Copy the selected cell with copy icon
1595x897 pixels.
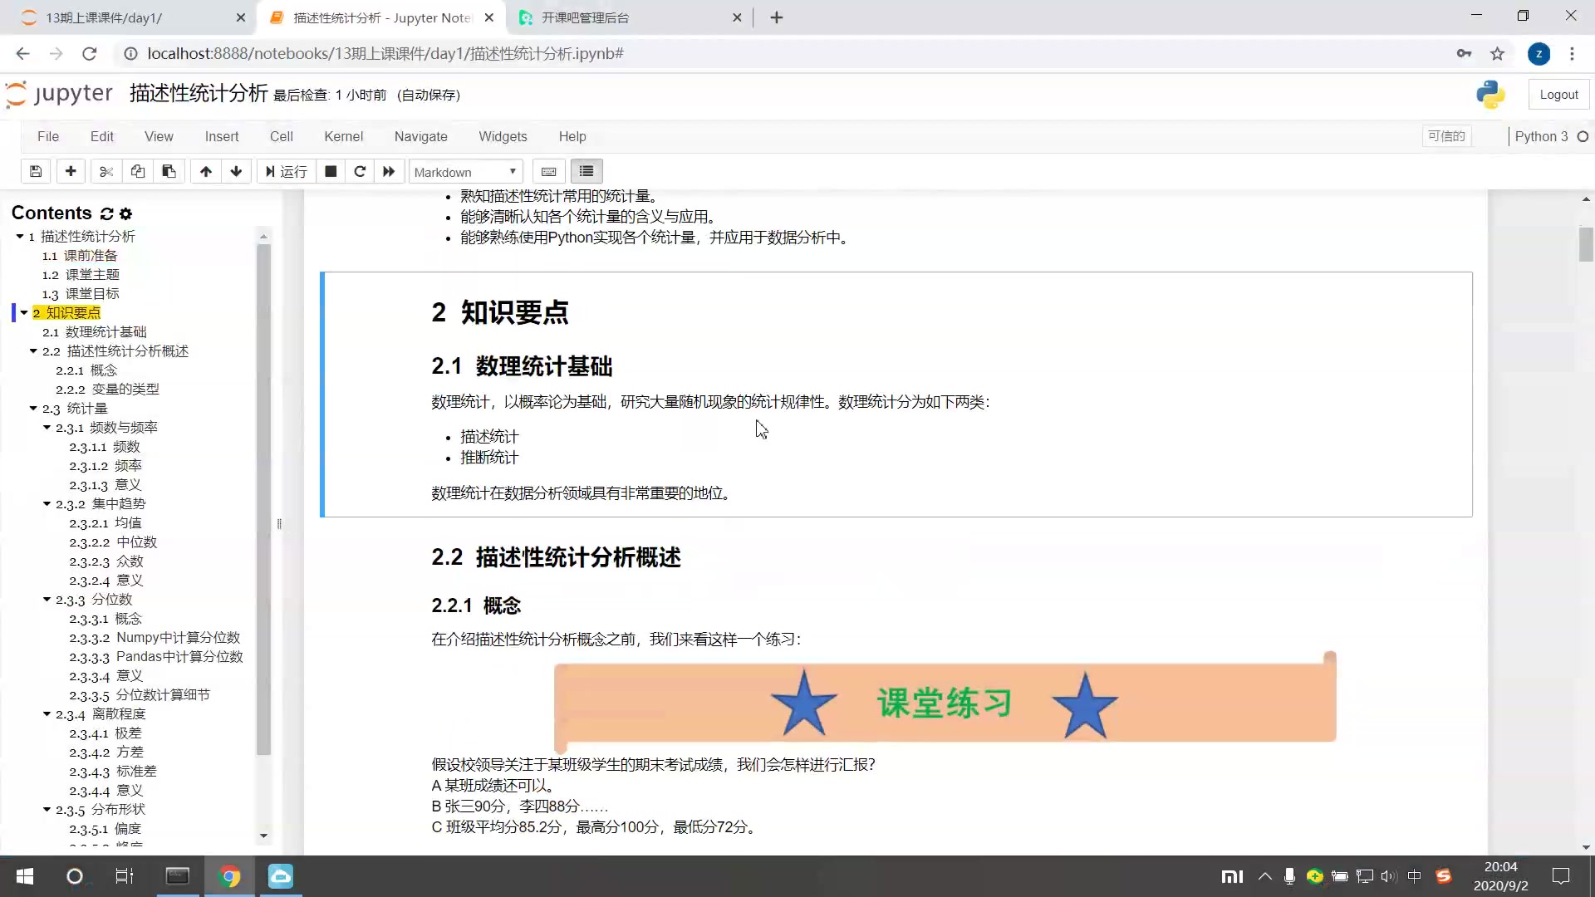click(x=137, y=171)
